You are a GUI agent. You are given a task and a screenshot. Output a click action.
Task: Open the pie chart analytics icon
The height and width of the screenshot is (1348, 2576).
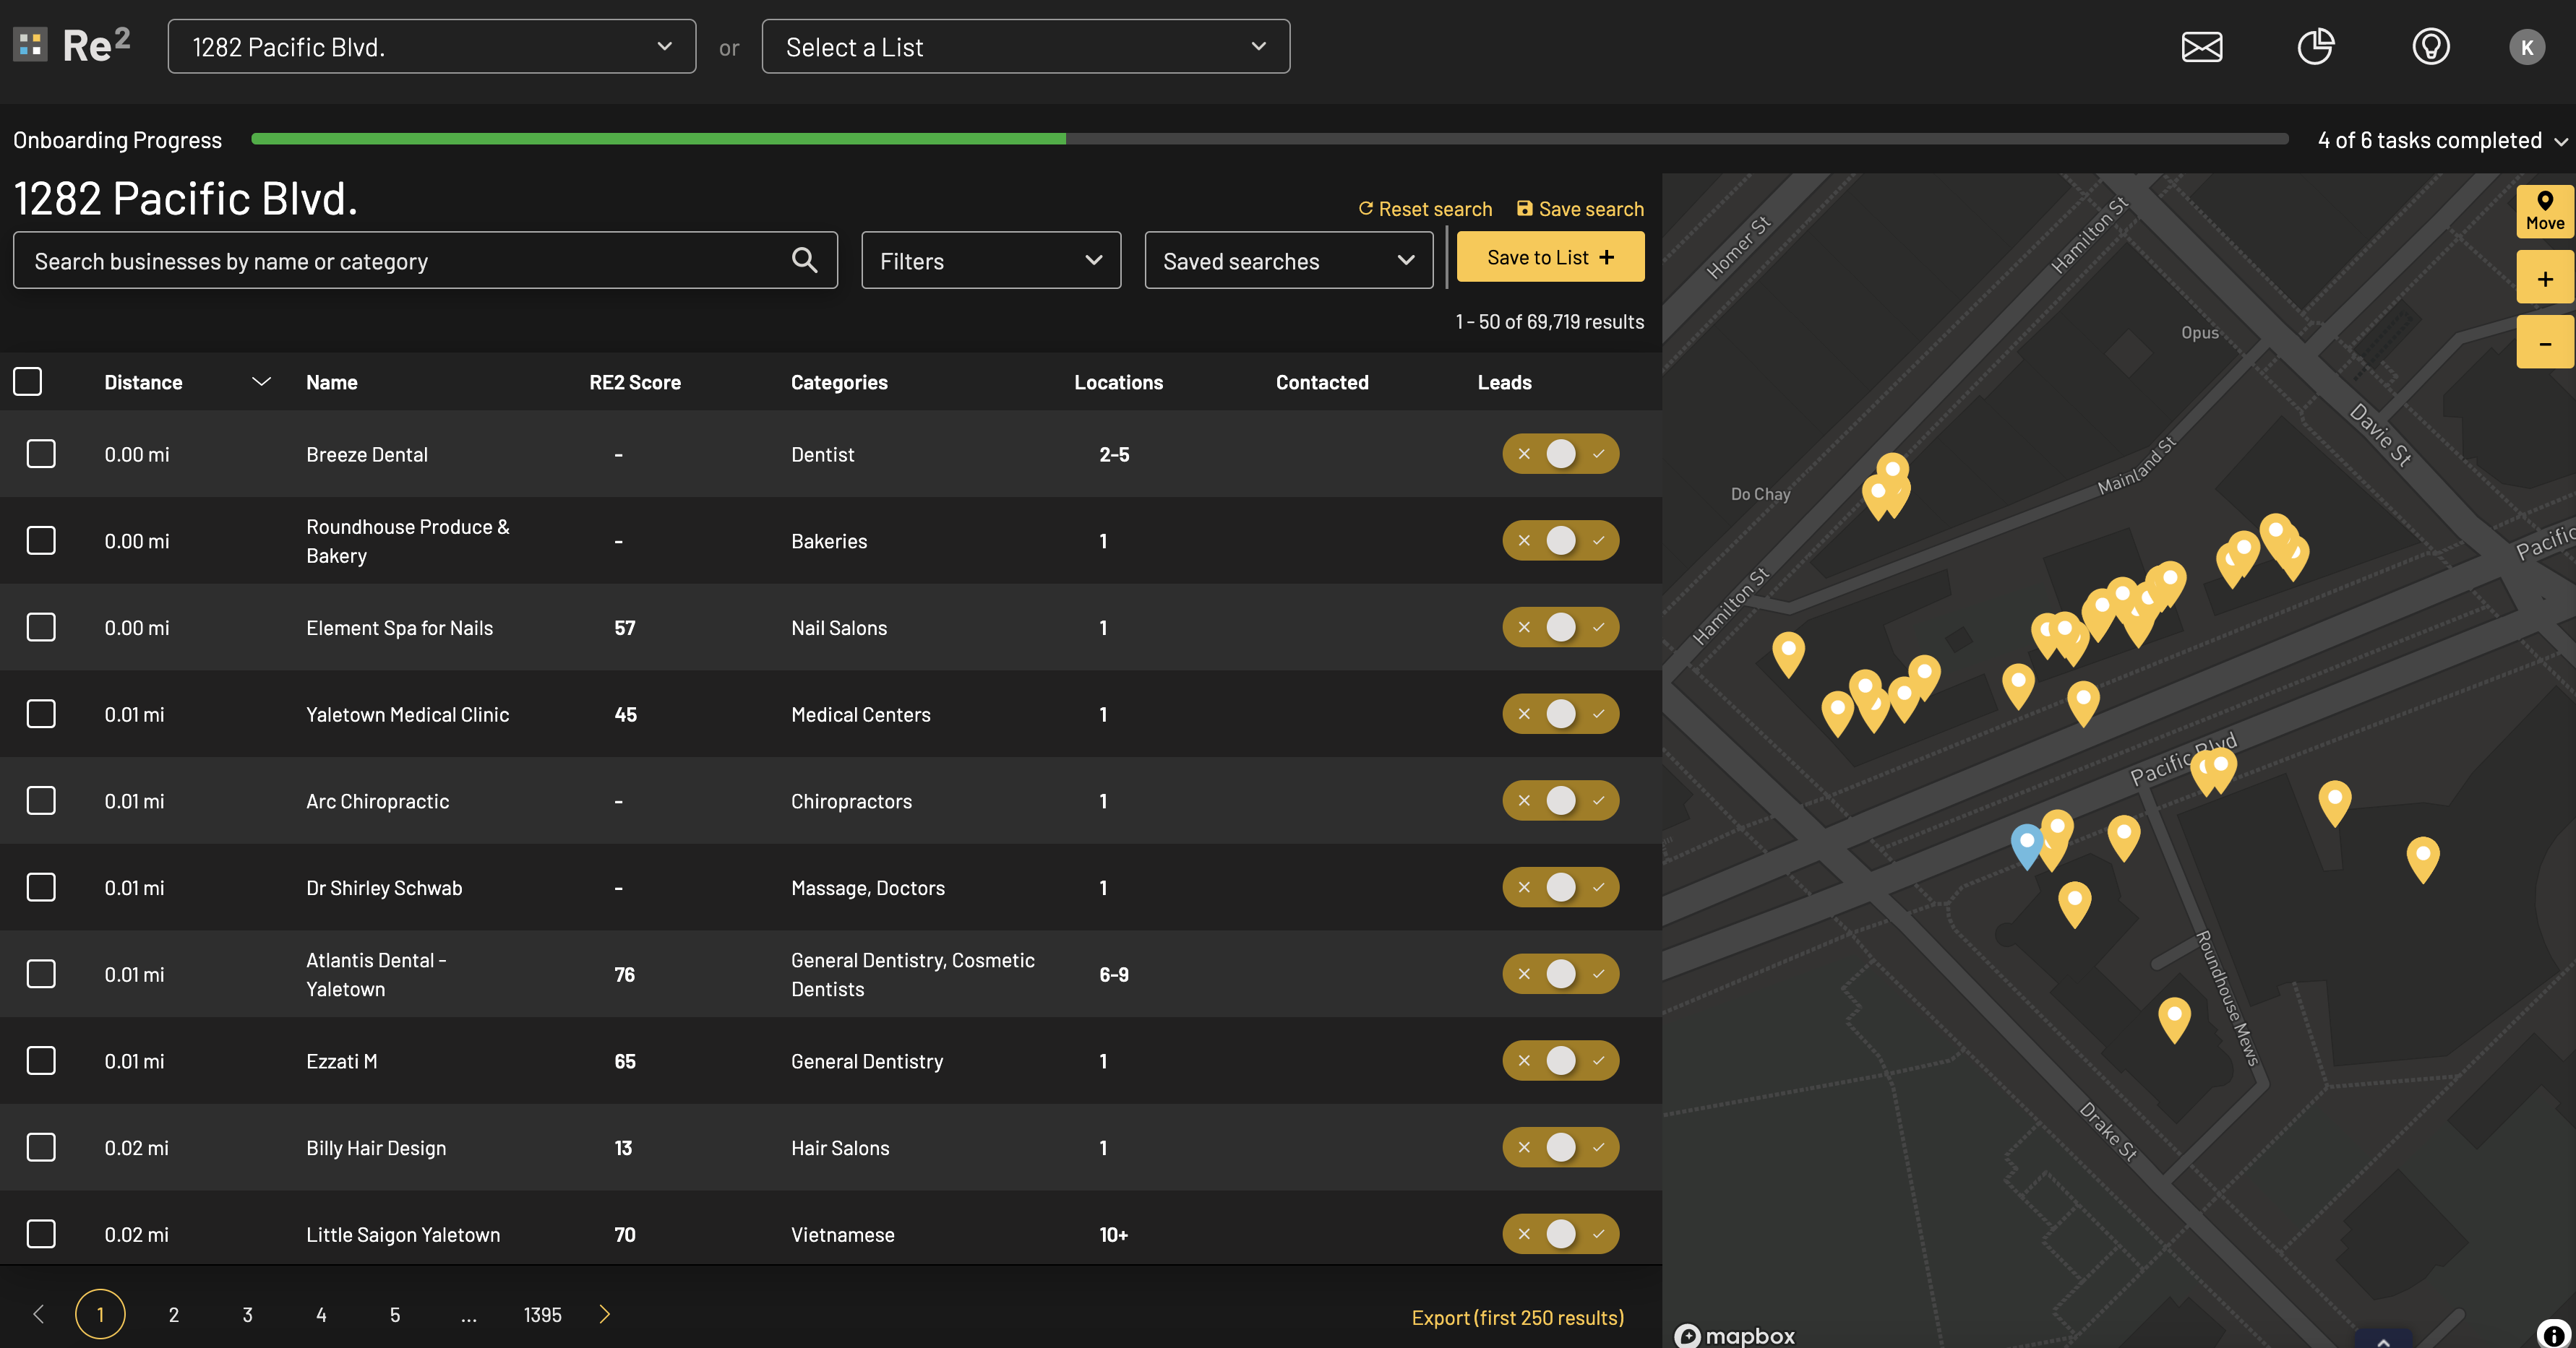click(2315, 47)
